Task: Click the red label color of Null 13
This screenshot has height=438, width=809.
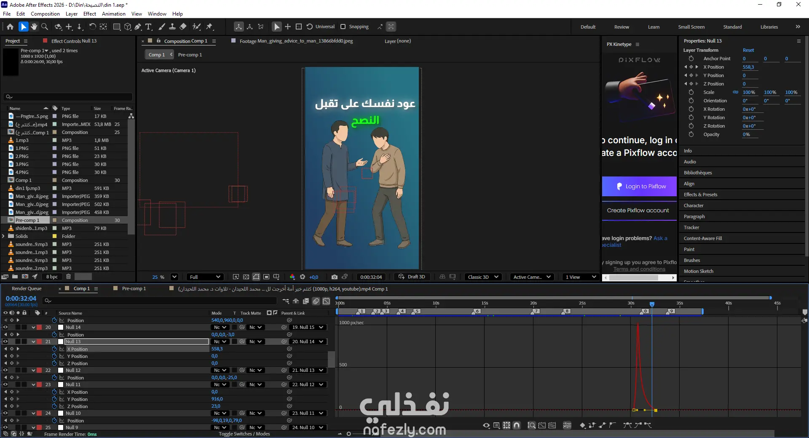Action: pos(39,342)
